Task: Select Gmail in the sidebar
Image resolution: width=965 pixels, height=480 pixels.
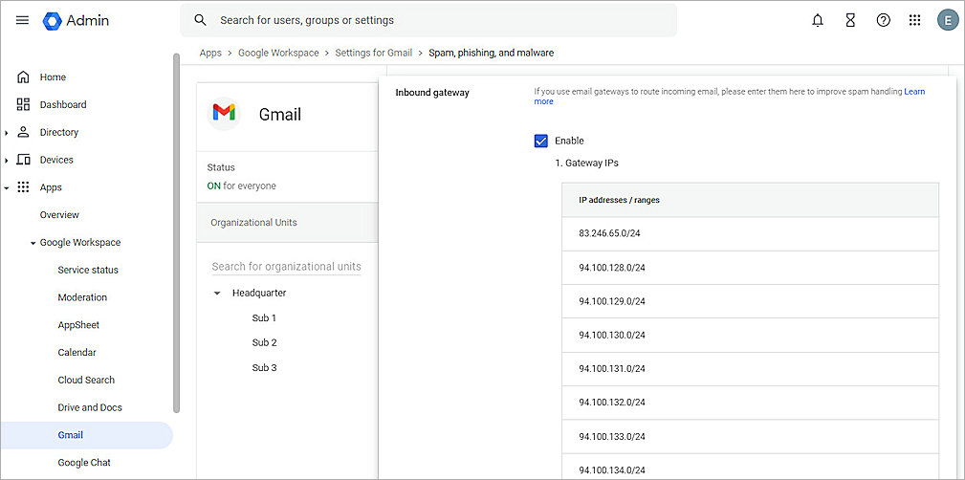Action: coord(70,435)
